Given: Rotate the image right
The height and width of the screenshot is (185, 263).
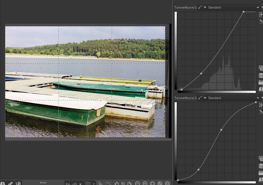Looking at the screenshot, I should pos(129,183).
